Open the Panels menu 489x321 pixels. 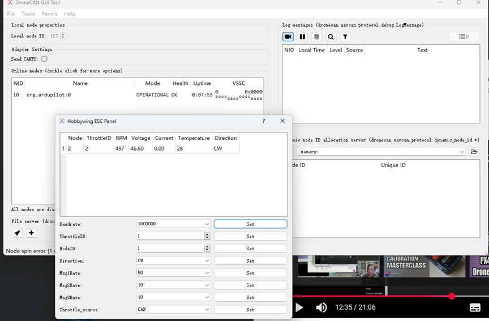(x=49, y=14)
